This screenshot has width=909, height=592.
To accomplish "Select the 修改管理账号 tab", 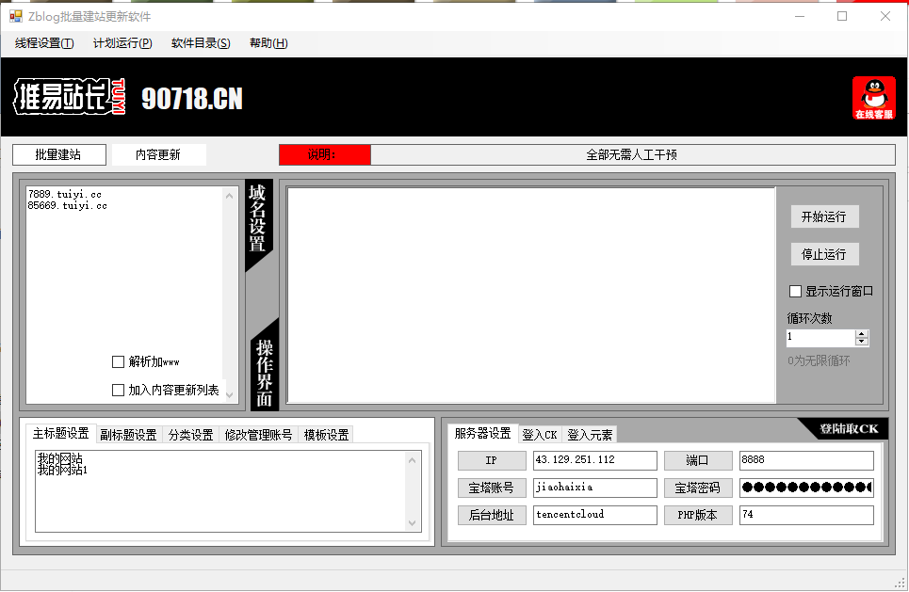I will point(258,435).
